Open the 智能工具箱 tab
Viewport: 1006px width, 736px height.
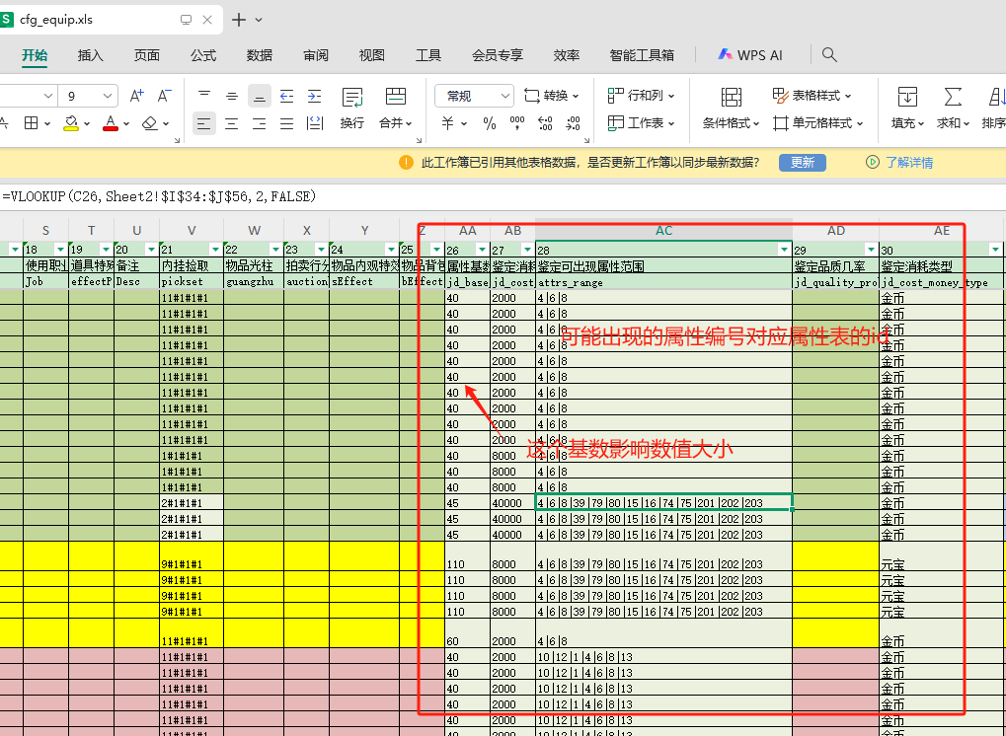coord(642,55)
